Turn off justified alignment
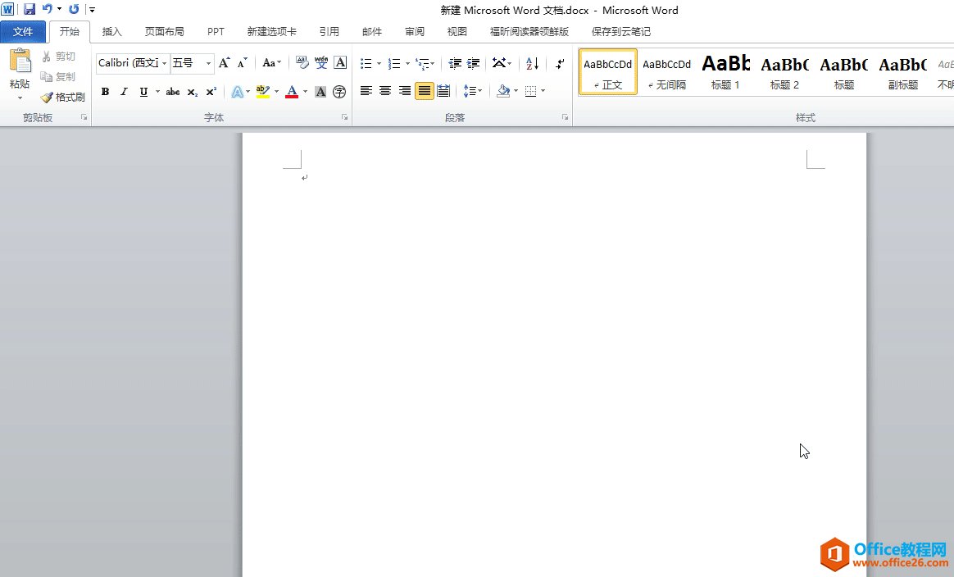 point(424,91)
